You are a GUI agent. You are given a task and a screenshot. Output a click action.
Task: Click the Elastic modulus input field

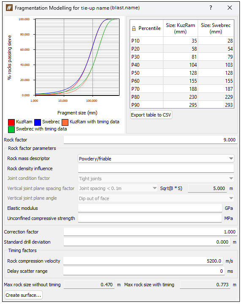tap(150, 208)
